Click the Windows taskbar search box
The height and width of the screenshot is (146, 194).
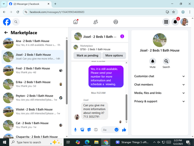pyautogui.click(x=36, y=142)
